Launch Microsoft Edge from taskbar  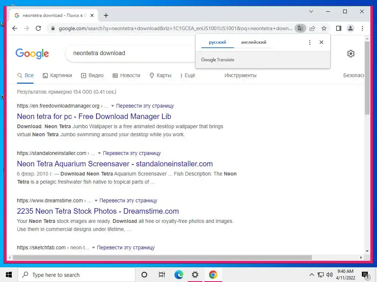coord(179,275)
